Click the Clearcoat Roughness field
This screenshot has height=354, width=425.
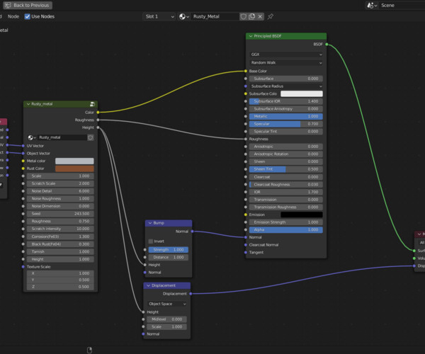click(x=286, y=185)
